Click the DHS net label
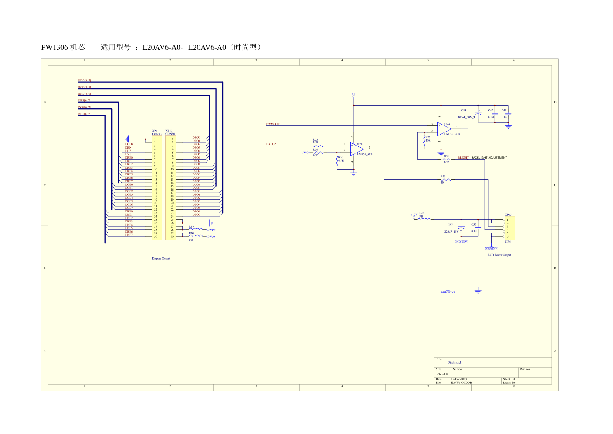 pos(128,151)
